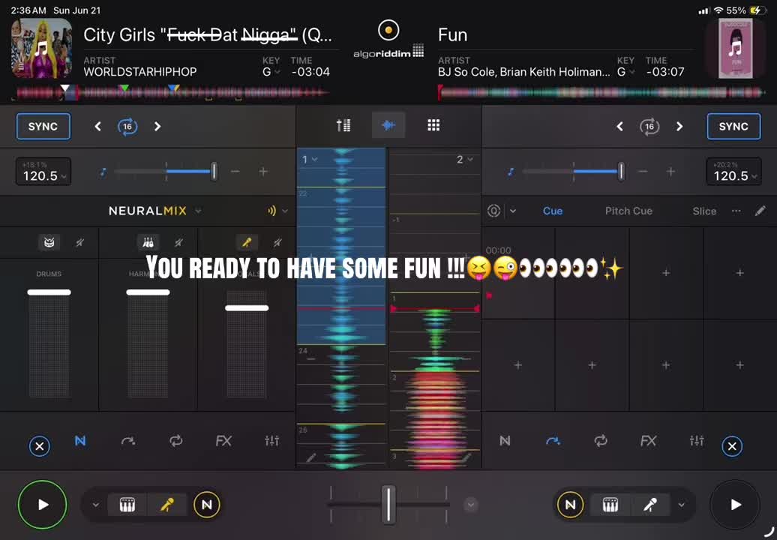
Task: Adjust right deck tempo slider
Action: (621, 172)
